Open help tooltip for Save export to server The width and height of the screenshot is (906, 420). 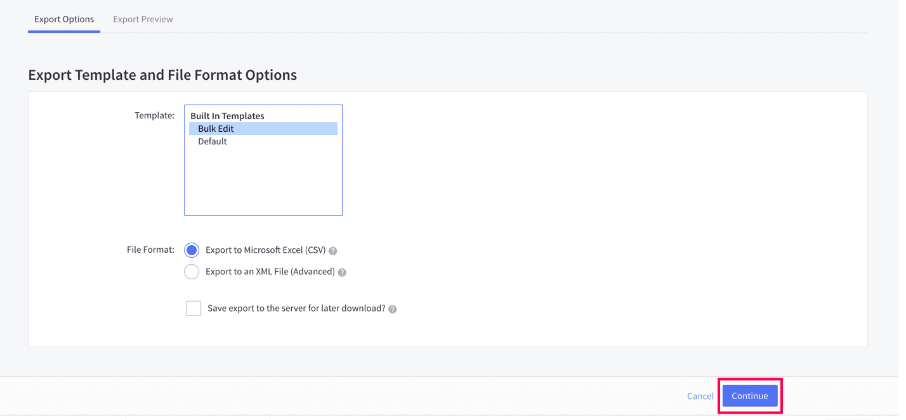tap(393, 309)
